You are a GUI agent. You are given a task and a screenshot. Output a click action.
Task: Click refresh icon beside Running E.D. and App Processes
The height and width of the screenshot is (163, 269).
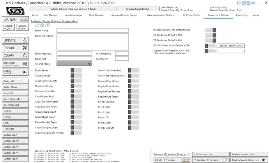[x=189, y=154]
